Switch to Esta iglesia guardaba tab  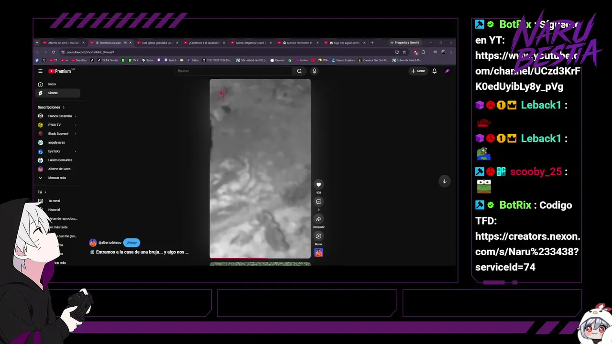tap(157, 43)
